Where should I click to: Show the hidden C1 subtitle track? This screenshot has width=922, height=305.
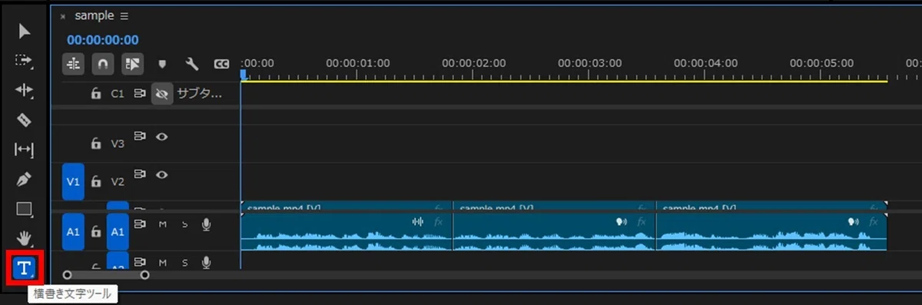[161, 94]
